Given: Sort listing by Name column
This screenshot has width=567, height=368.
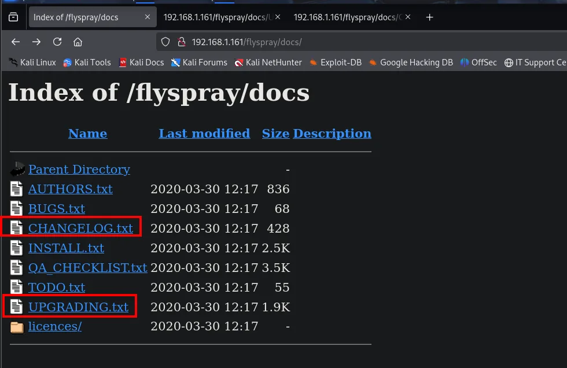Looking at the screenshot, I should 88,134.
